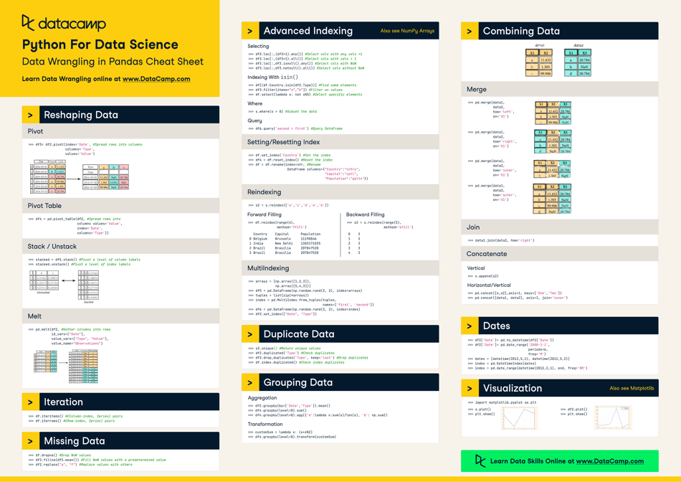Screen dimensions: 681x482
Task: Click the pivot before-and-after table diagram
Action: (80, 176)
